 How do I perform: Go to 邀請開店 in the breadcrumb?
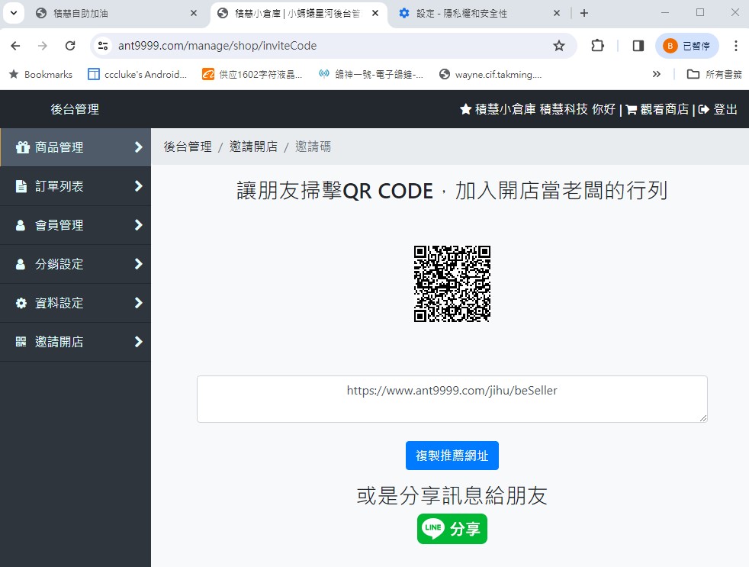254,147
